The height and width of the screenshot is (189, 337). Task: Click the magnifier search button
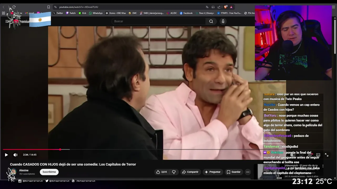[211, 21]
